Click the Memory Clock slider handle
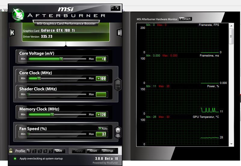Screen dimensions: 241x166 52,114
